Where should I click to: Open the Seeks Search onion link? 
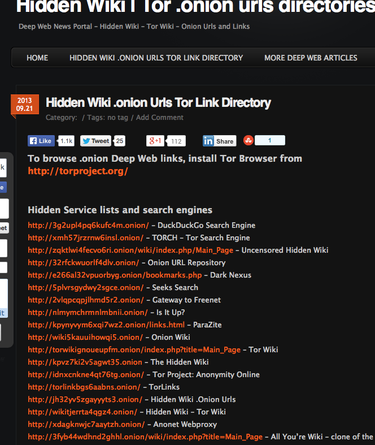pyautogui.click(x=86, y=288)
